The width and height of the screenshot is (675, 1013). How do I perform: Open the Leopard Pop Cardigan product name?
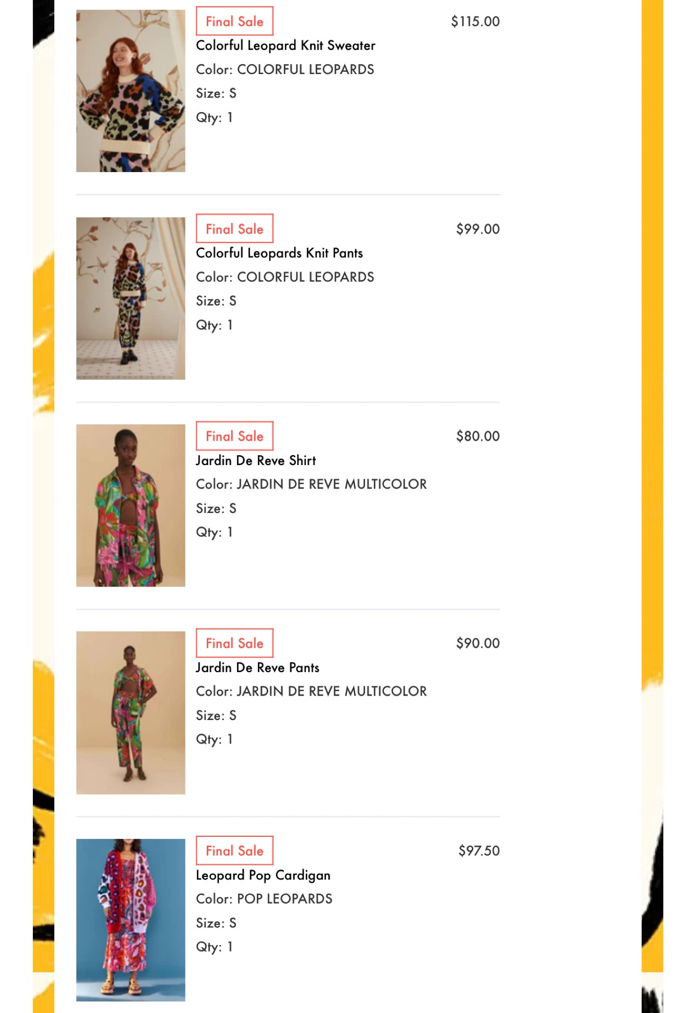coord(263,875)
